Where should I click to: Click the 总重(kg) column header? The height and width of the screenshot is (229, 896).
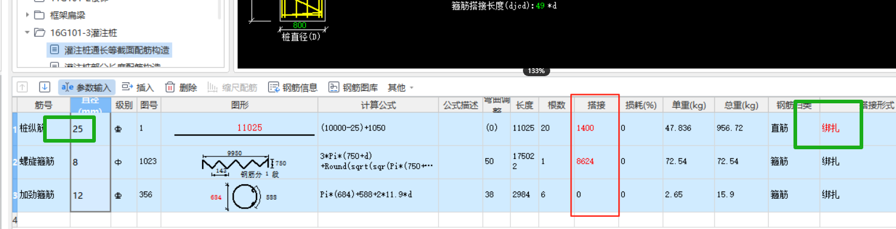pyautogui.click(x=741, y=105)
